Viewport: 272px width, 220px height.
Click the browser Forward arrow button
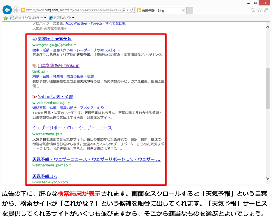(x=16, y=10)
